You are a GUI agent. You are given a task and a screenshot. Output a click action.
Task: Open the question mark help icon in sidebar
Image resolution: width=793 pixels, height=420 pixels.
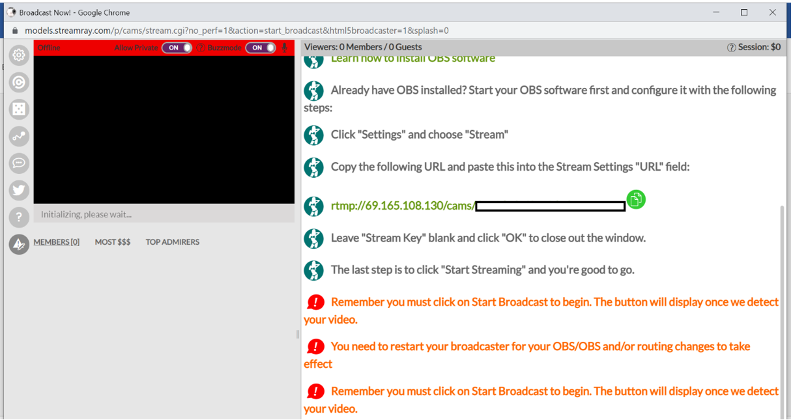click(19, 217)
